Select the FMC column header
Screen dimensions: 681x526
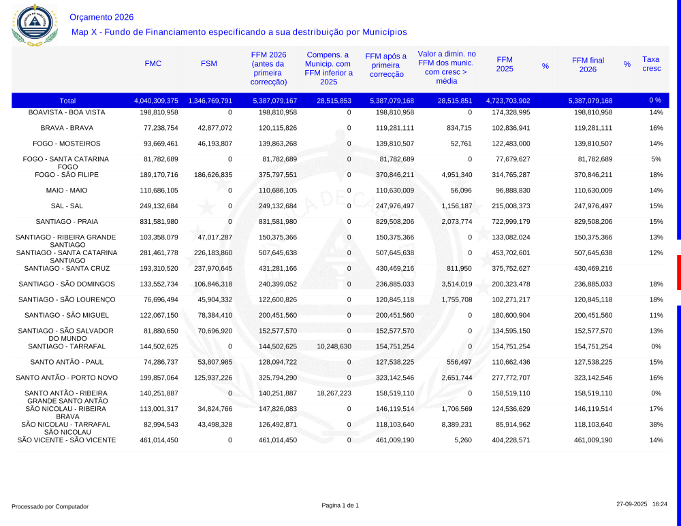[153, 63]
